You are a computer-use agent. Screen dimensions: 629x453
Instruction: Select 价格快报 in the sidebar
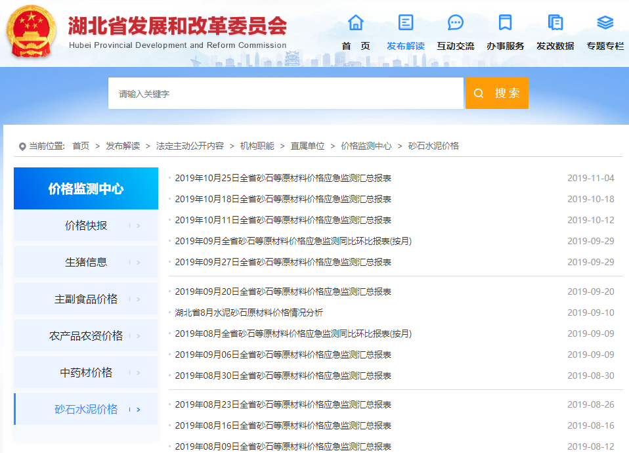click(86, 225)
